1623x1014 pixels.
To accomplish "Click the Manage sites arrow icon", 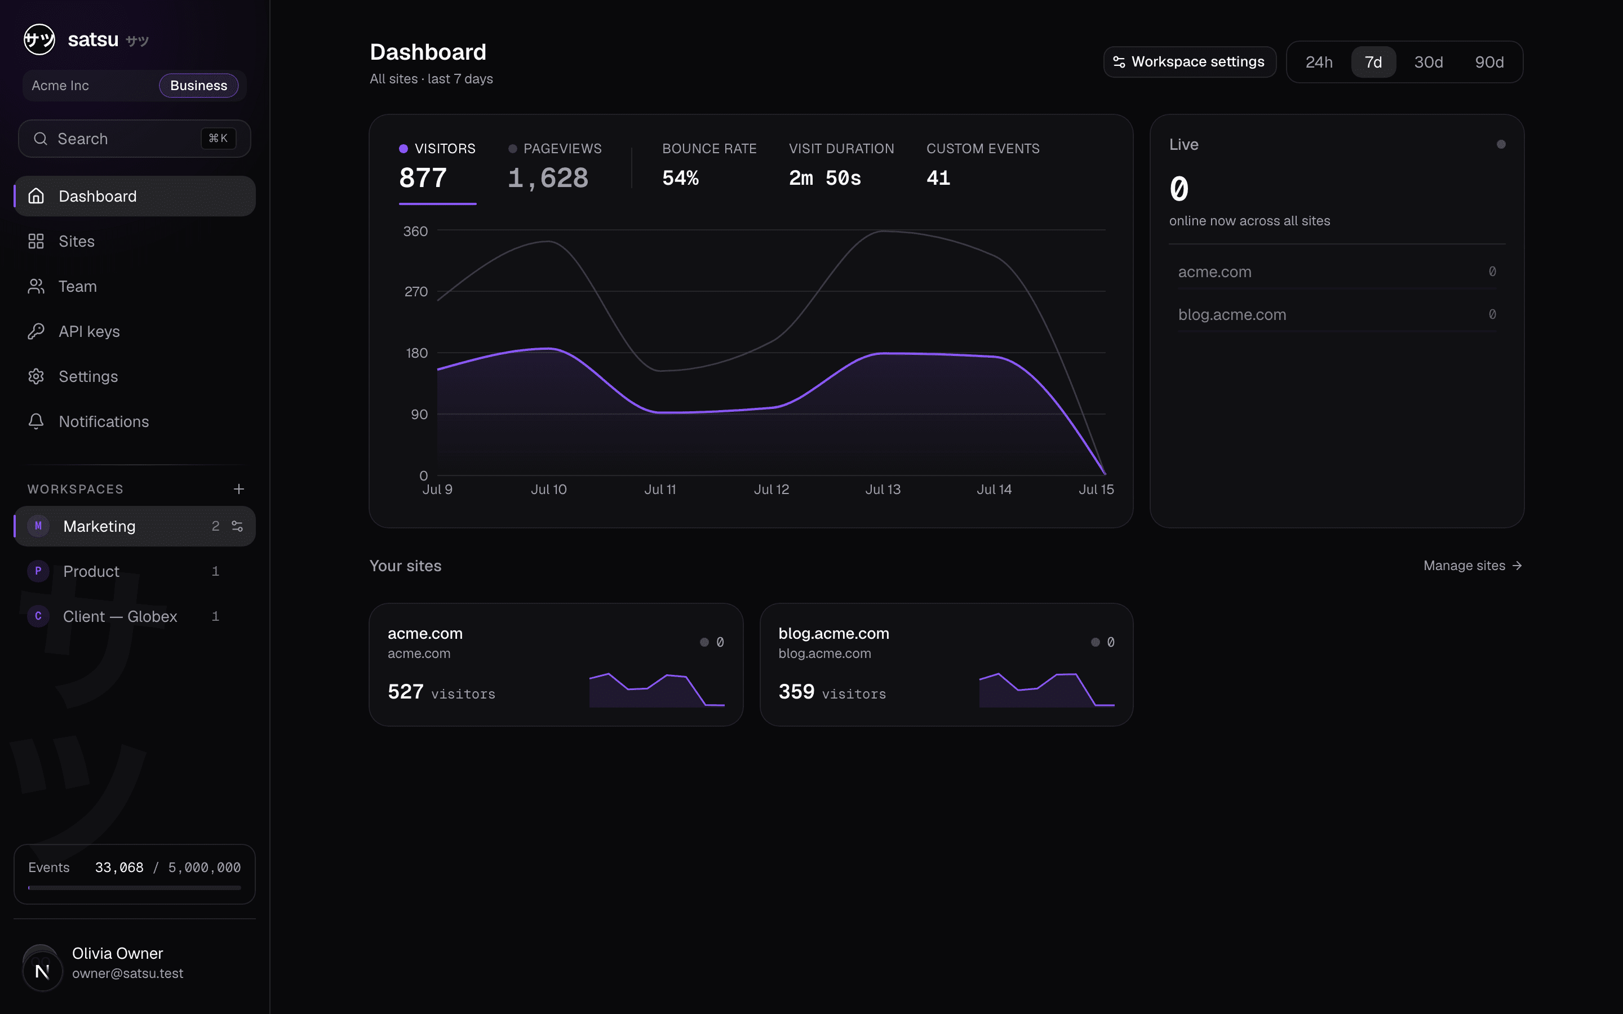I will point(1517,566).
